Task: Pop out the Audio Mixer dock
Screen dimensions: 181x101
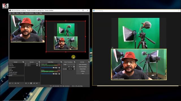Action: (61, 62)
